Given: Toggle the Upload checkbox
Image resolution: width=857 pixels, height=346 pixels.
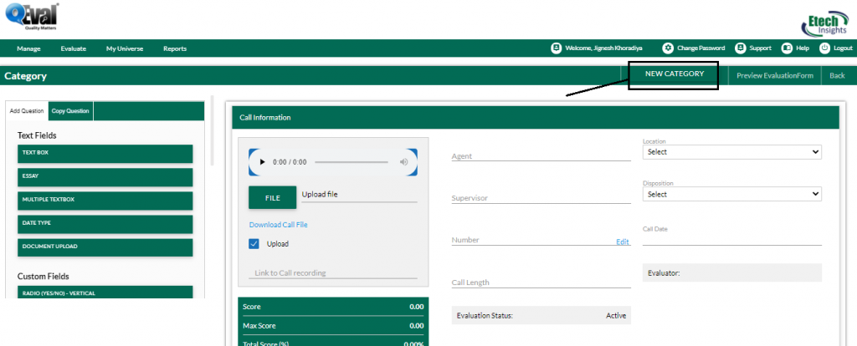Looking at the screenshot, I should coord(254,244).
